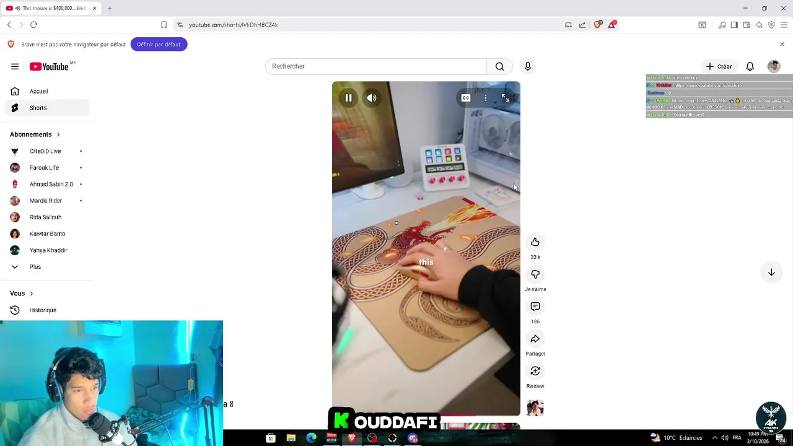Click Définir par défaut browser button
The height and width of the screenshot is (446, 793).
(159, 44)
